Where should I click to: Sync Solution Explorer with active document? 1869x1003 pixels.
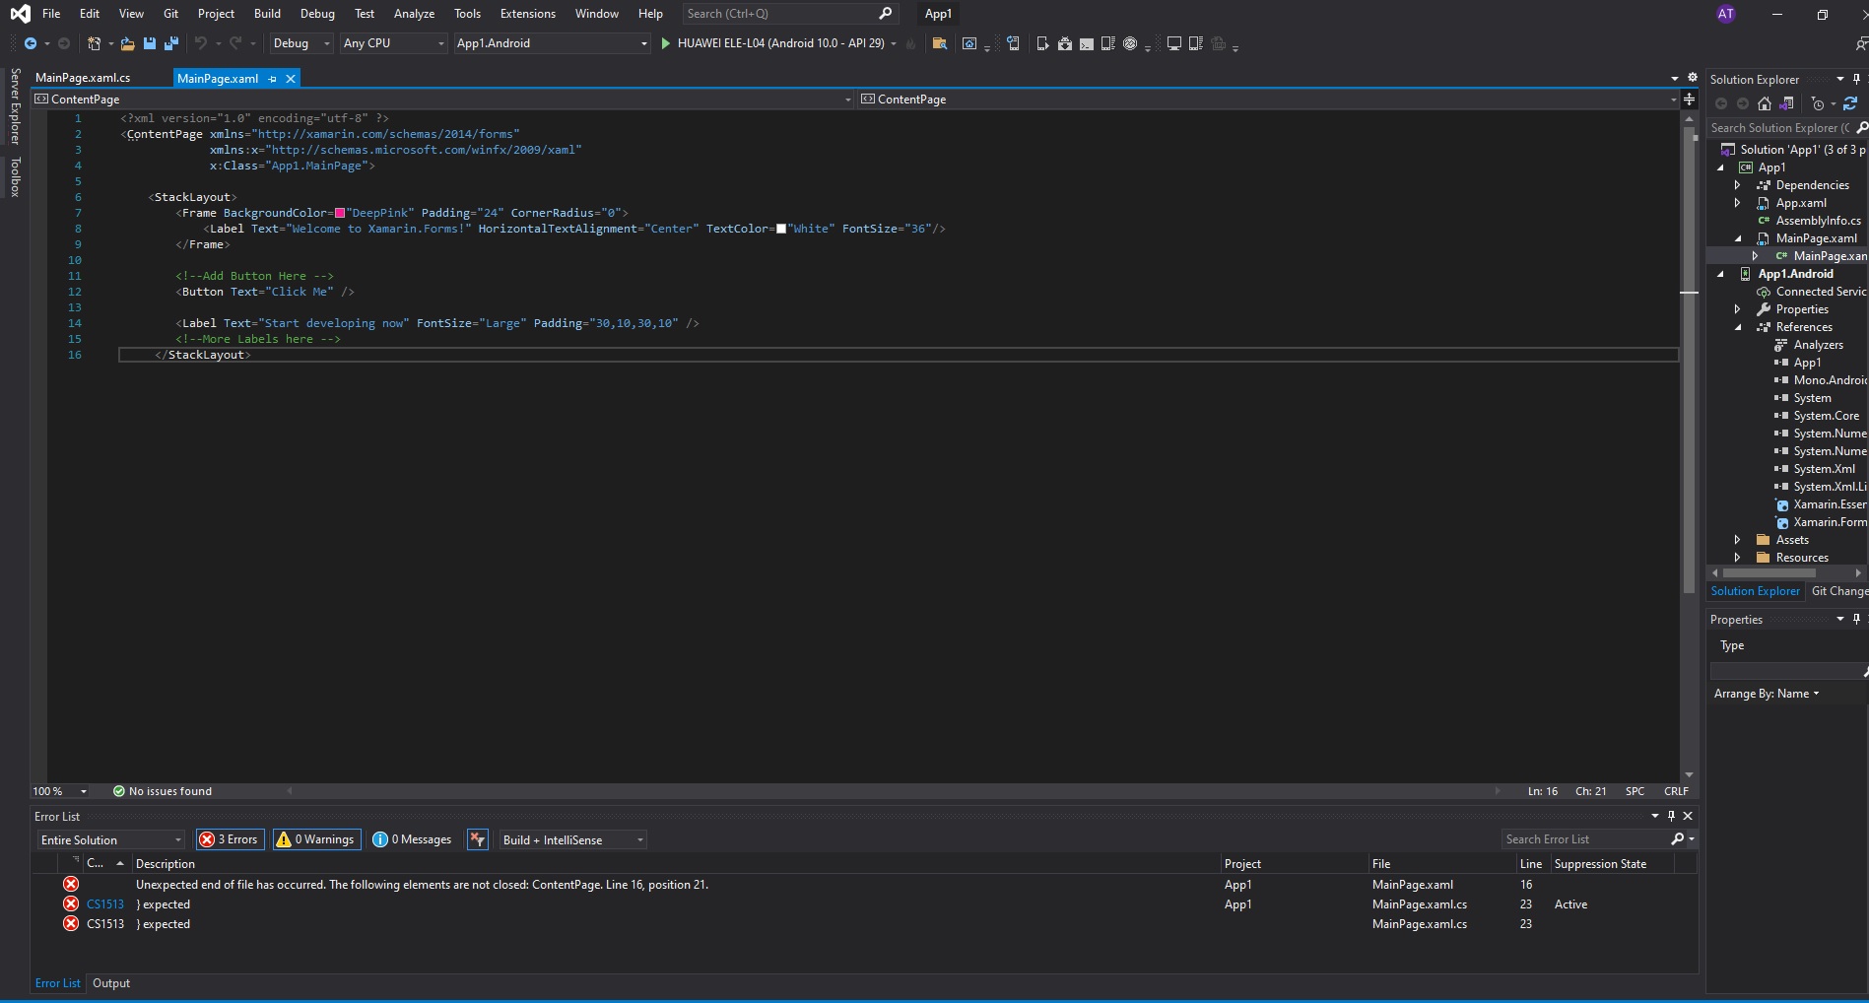click(1786, 103)
